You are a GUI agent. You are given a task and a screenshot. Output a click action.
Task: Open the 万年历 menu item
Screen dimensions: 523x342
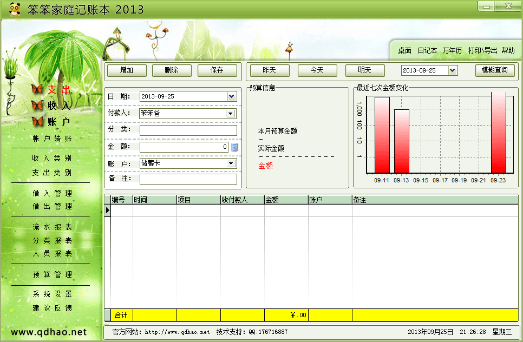(x=452, y=50)
